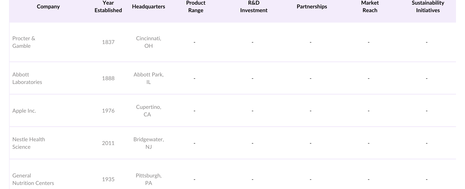Select the Cincinnati, OH headquarters cell

[149, 42]
